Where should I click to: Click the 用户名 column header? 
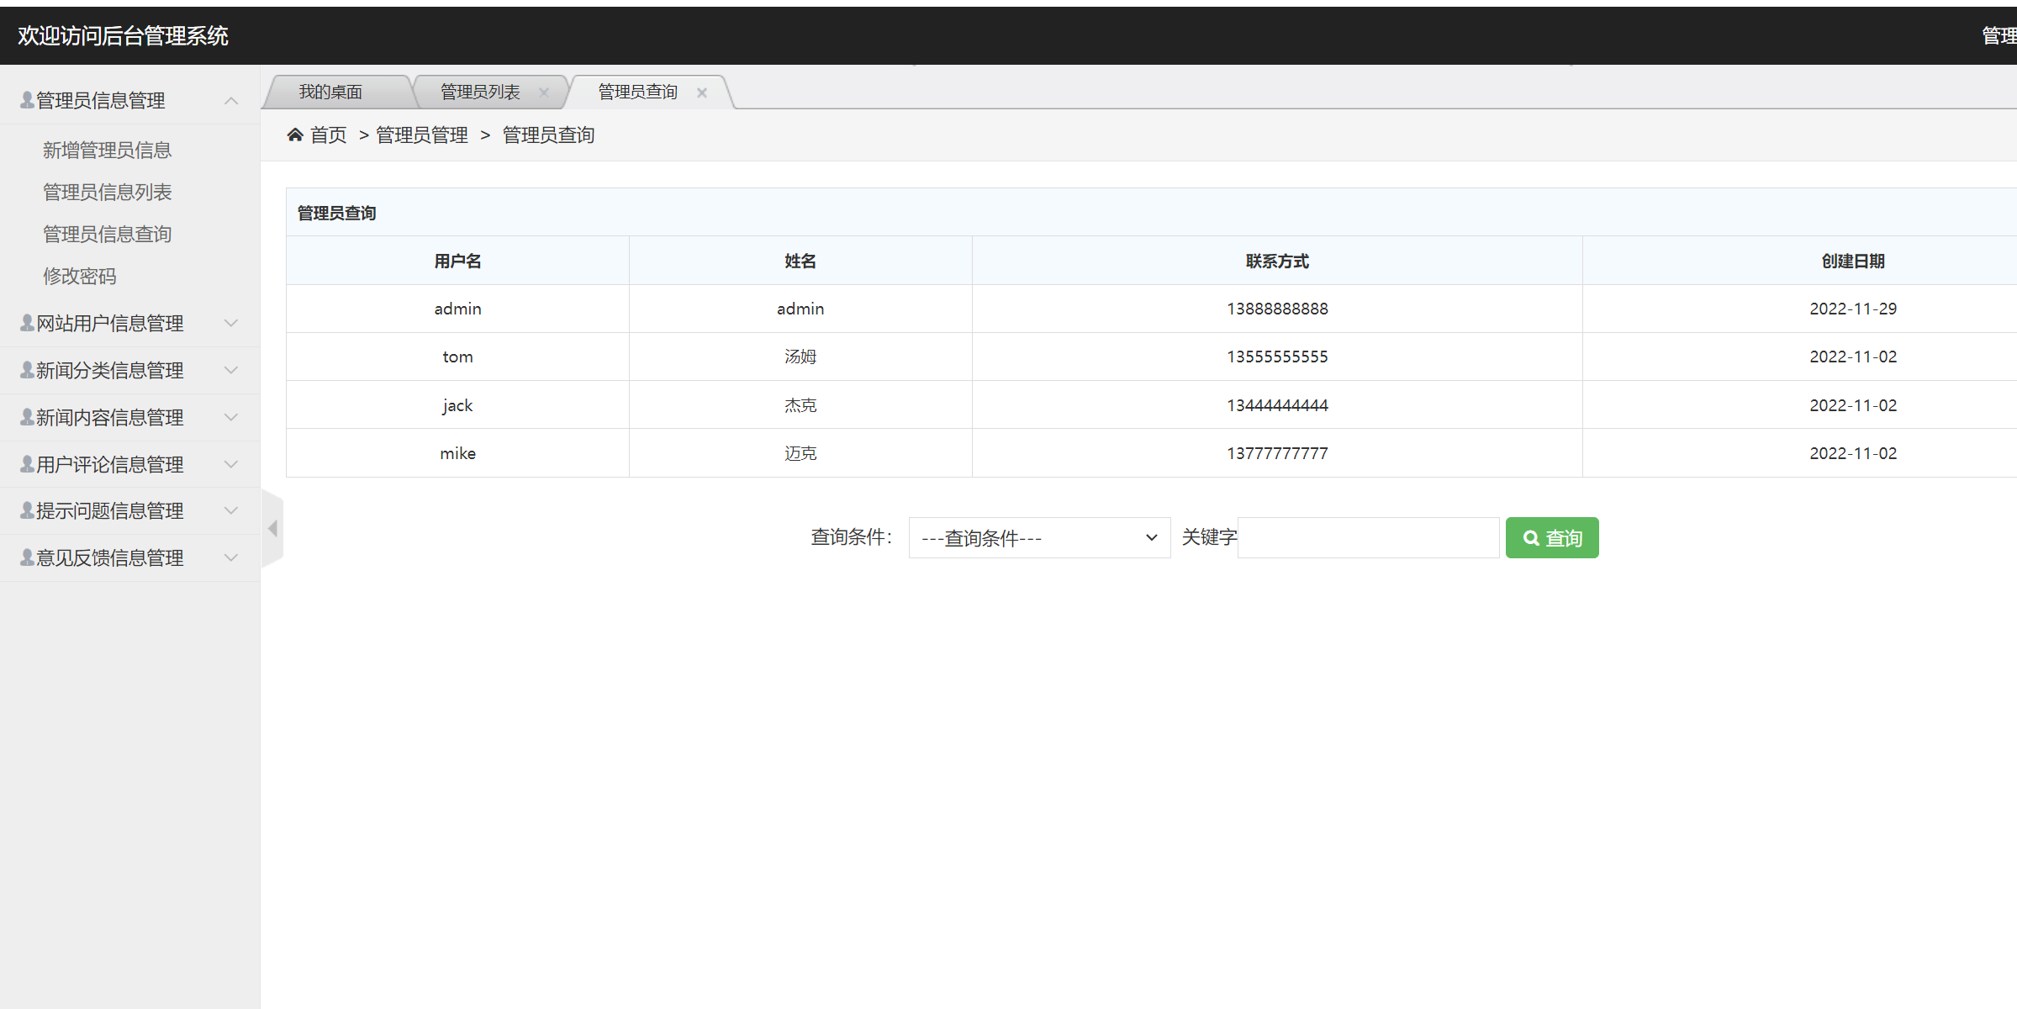pos(457,261)
